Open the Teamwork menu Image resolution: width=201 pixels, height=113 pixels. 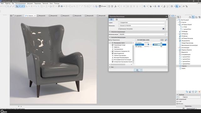[x=45, y=3]
